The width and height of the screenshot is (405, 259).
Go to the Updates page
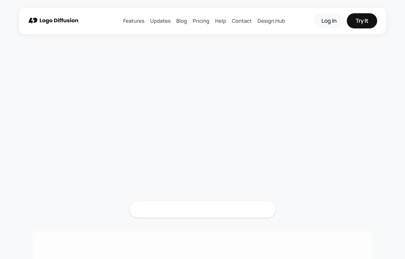(x=160, y=21)
